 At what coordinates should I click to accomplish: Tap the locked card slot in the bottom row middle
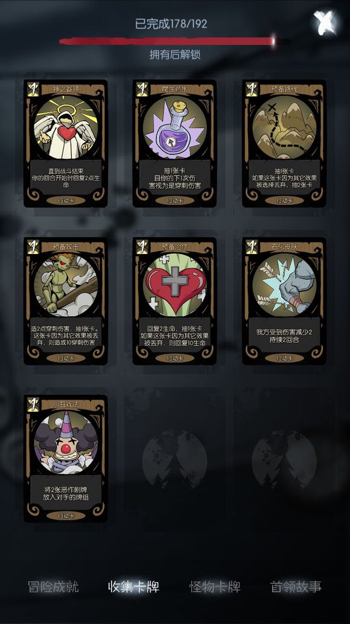(175, 459)
